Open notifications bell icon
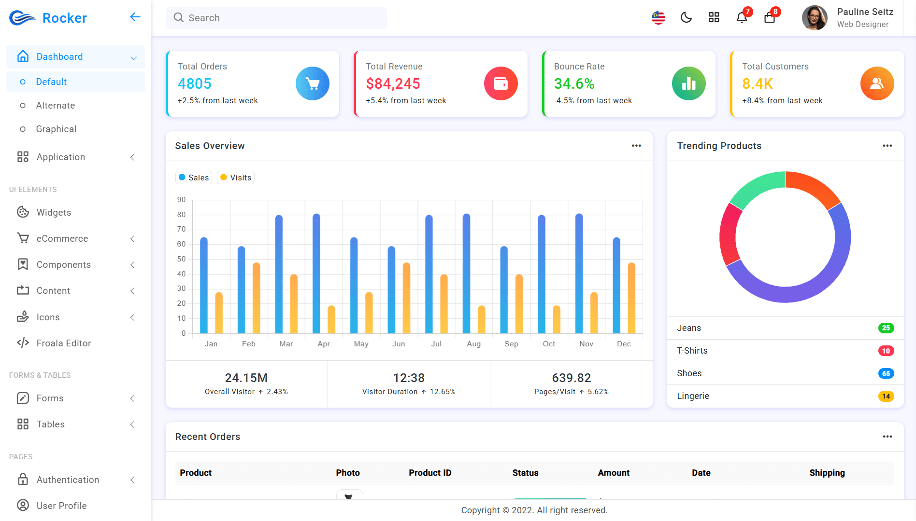916x521 pixels. click(x=742, y=18)
